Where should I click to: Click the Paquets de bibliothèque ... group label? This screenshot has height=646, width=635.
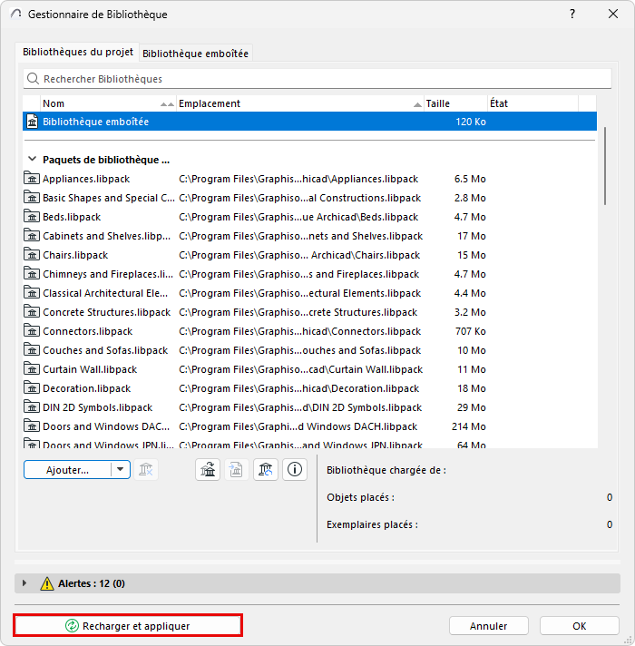[106, 160]
